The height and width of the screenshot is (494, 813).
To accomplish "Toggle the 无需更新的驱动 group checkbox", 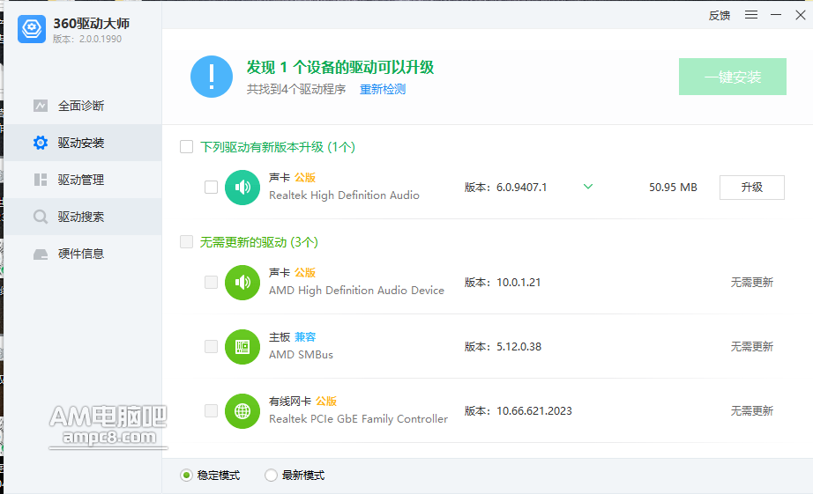I will [x=187, y=242].
